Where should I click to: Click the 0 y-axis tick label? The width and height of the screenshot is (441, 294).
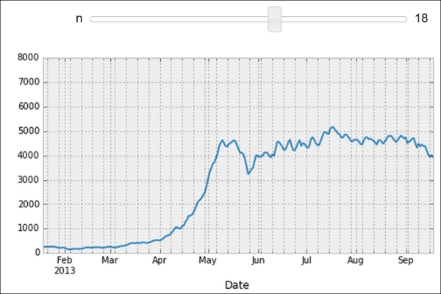[x=36, y=253]
